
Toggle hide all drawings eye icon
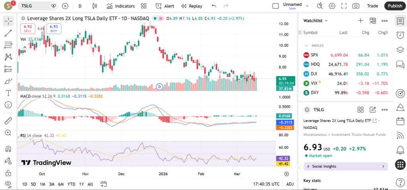[x=8, y=184]
